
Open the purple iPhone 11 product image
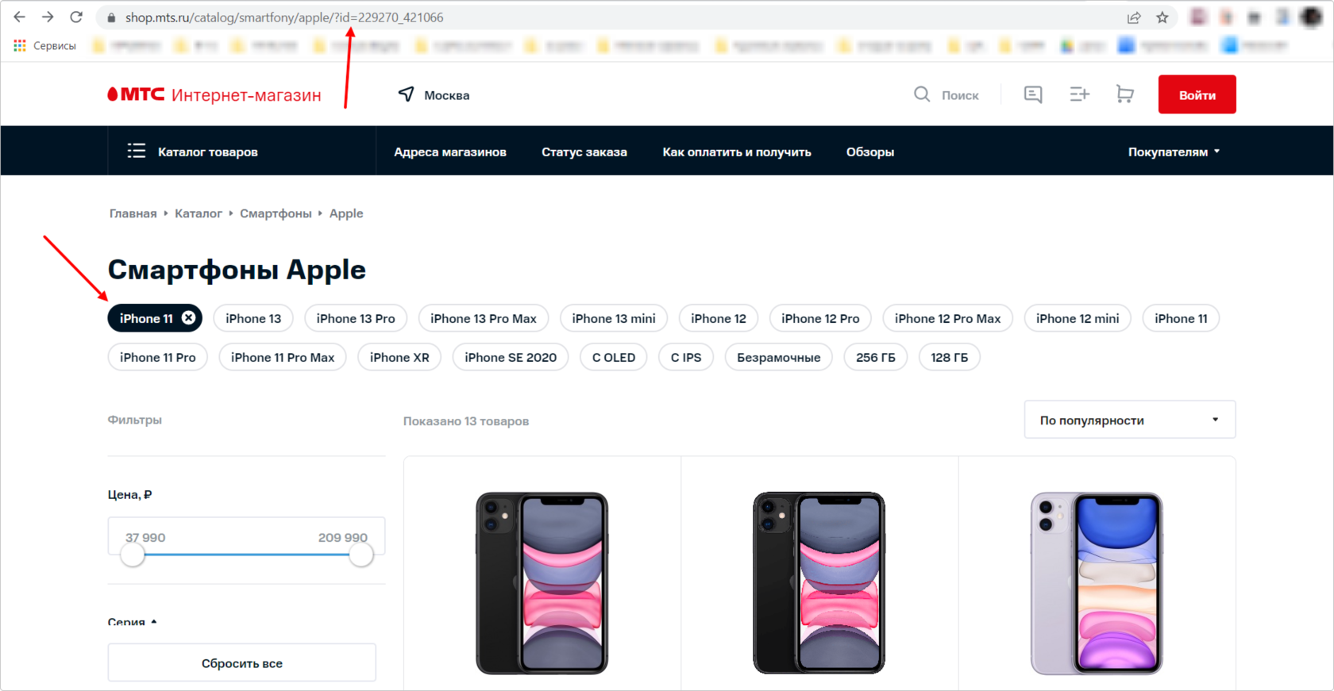(x=1097, y=583)
